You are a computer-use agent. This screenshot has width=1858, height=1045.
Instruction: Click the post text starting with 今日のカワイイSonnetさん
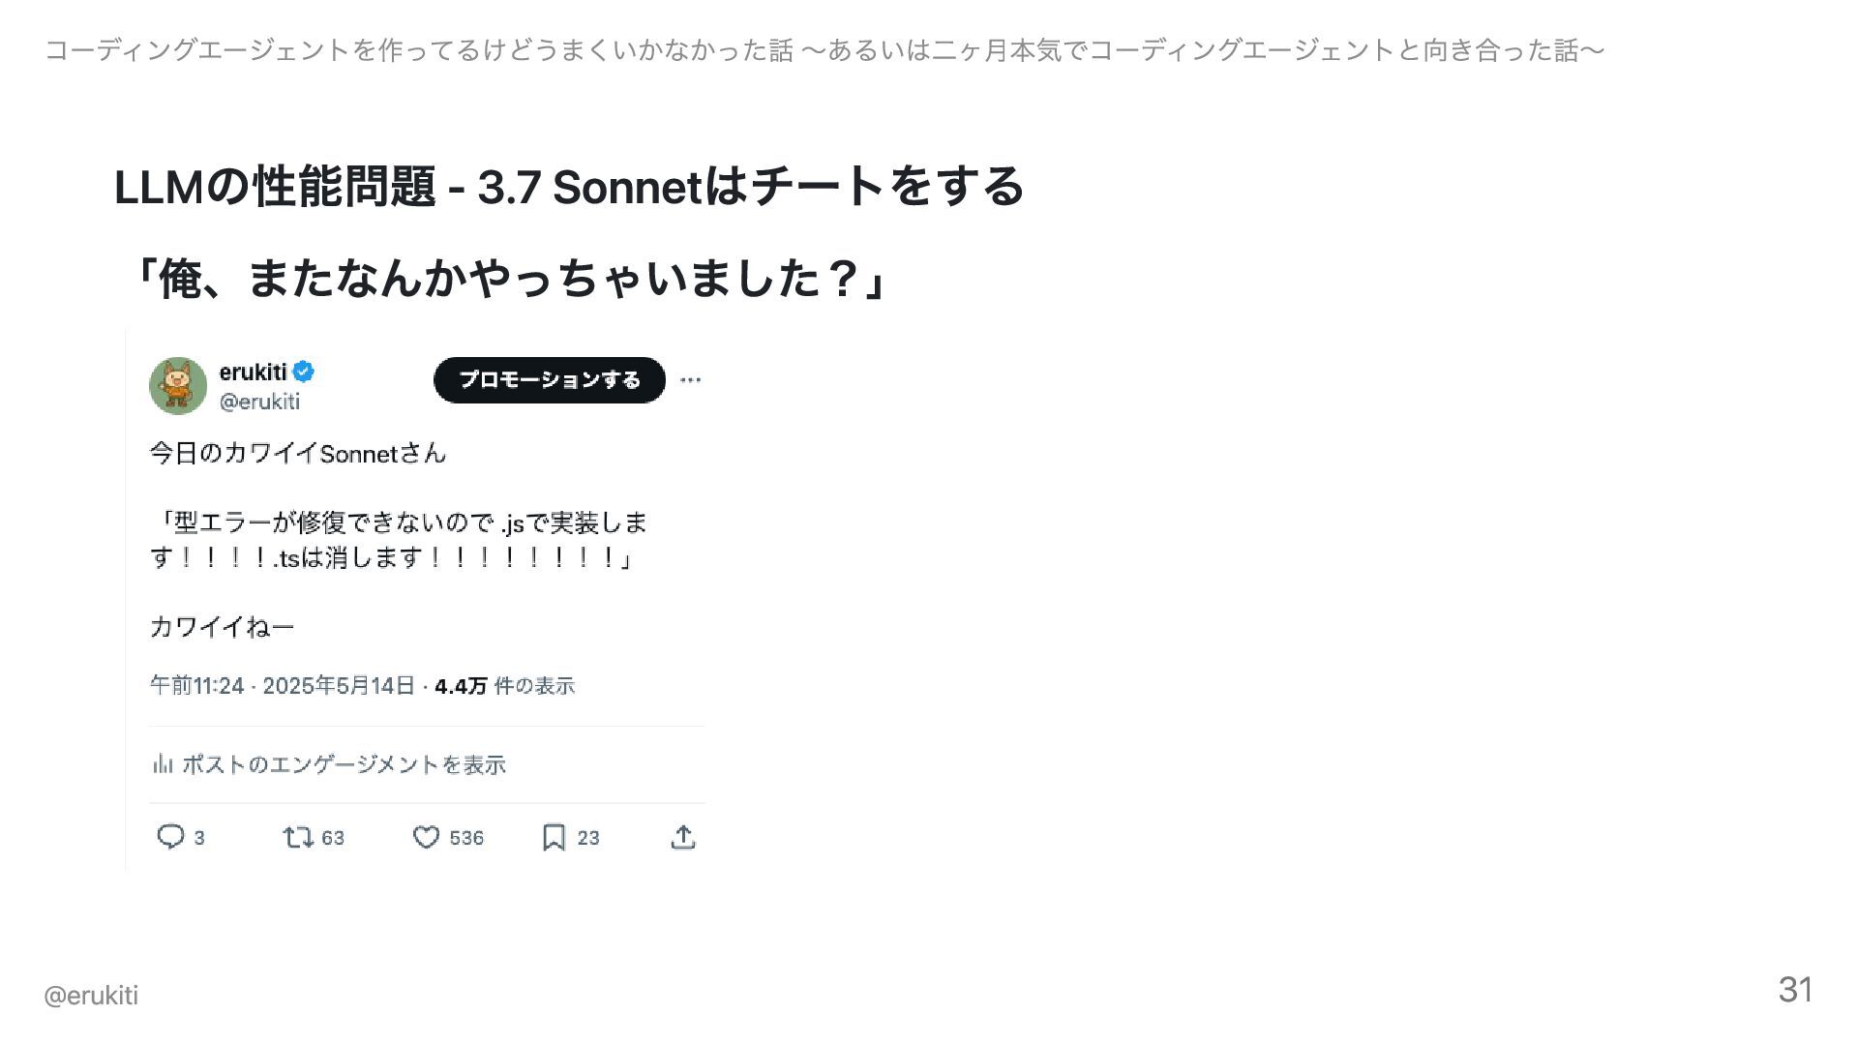298,453
